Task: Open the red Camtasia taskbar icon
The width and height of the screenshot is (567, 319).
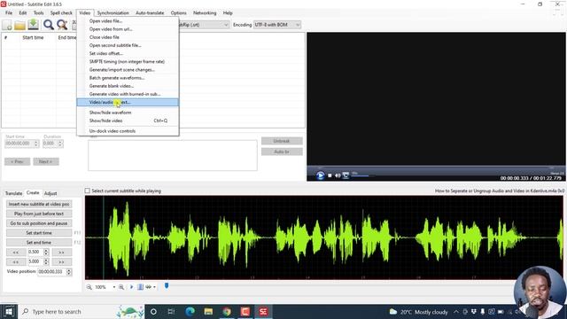Action: (245, 311)
